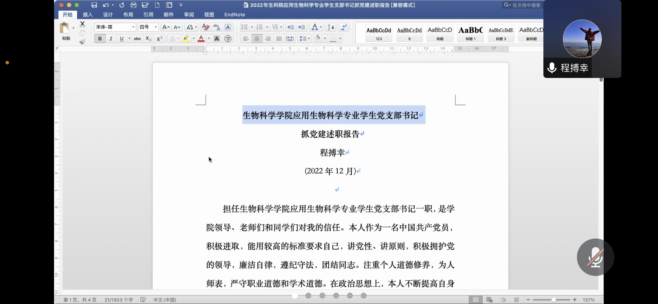Open the font size dropdown
Viewport: 658px width, 304px height.
pyautogui.click(x=156, y=27)
